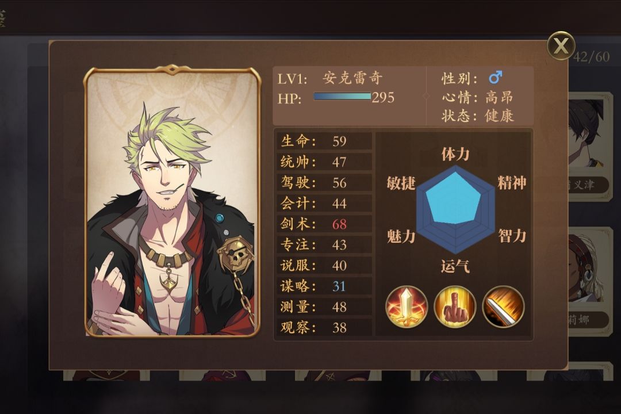This screenshot has height=414, width=621.
Task: Tap the 驾驶 stat row valued 56
Action: 324,183
